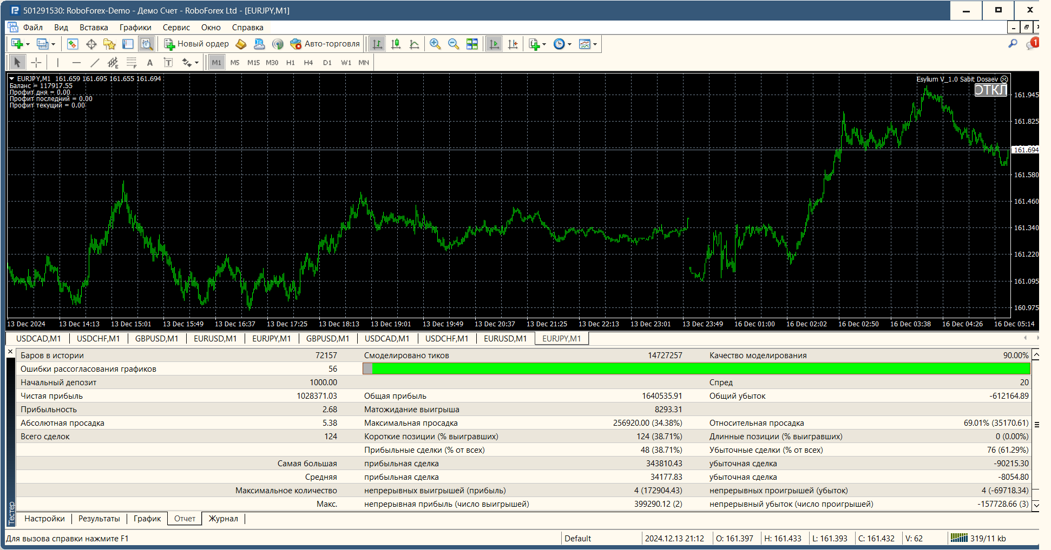Select the text tool A
Image resolution: width=1051 pixels, height=550 pixels.
click(150, 63)
